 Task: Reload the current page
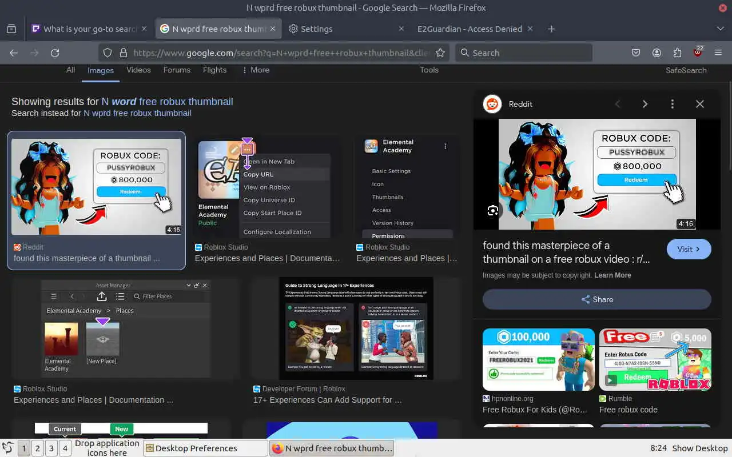coord(55,53)
